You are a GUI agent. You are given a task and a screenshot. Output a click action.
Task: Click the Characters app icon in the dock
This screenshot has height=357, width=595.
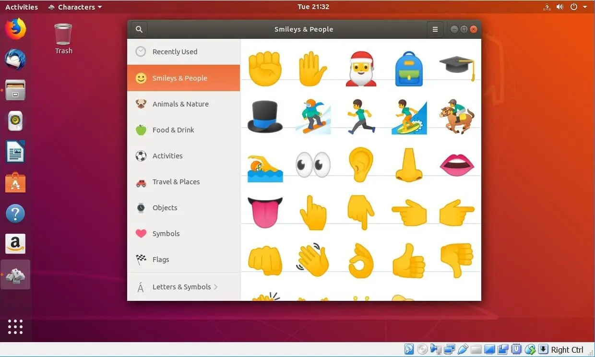tap(15, 275)
